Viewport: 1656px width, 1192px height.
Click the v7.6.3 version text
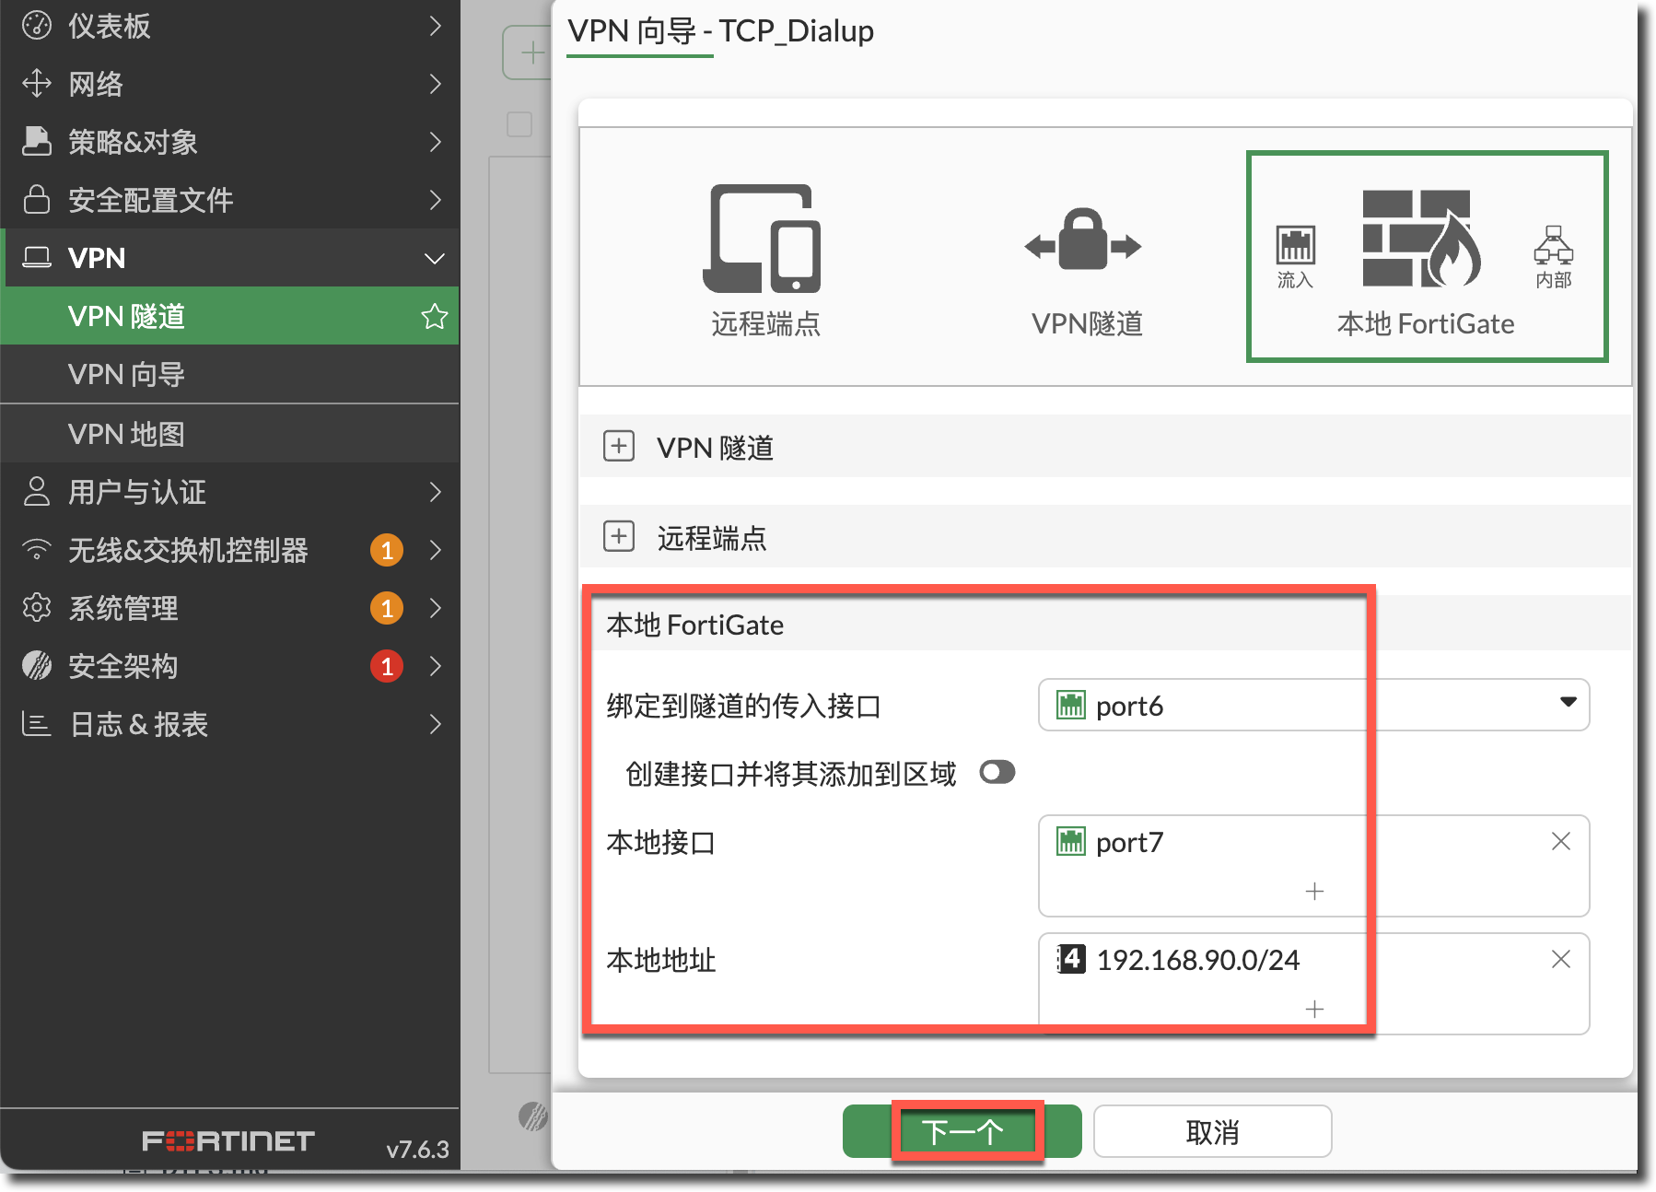pyautogui.click(x=417, y=1150)
